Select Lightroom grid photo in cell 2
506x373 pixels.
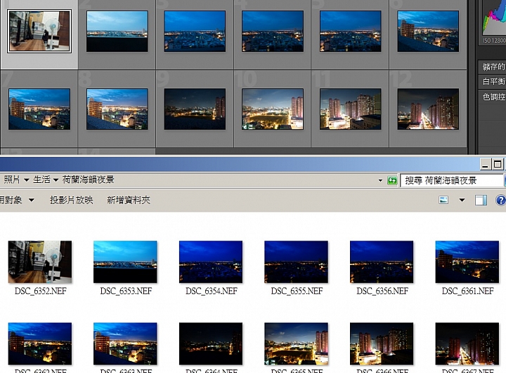point(117,32)
